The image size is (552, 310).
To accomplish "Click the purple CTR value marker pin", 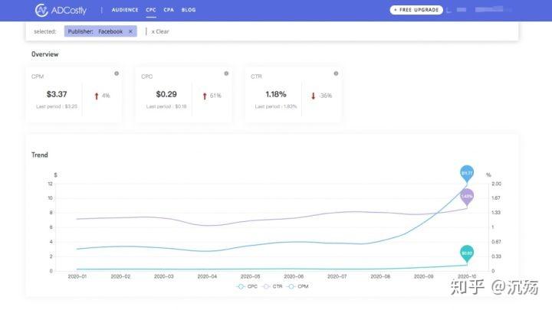I will (467, 196).
